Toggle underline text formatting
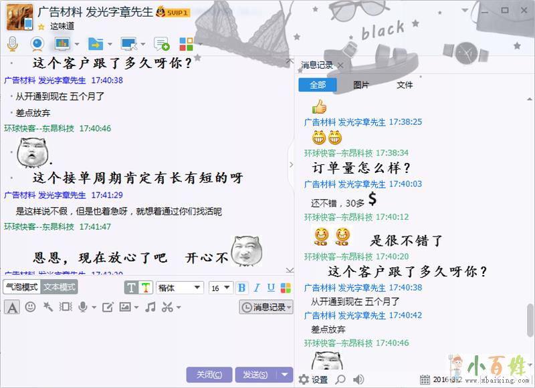The width and height of the screenshot is (535, 388). pos(271,288)
